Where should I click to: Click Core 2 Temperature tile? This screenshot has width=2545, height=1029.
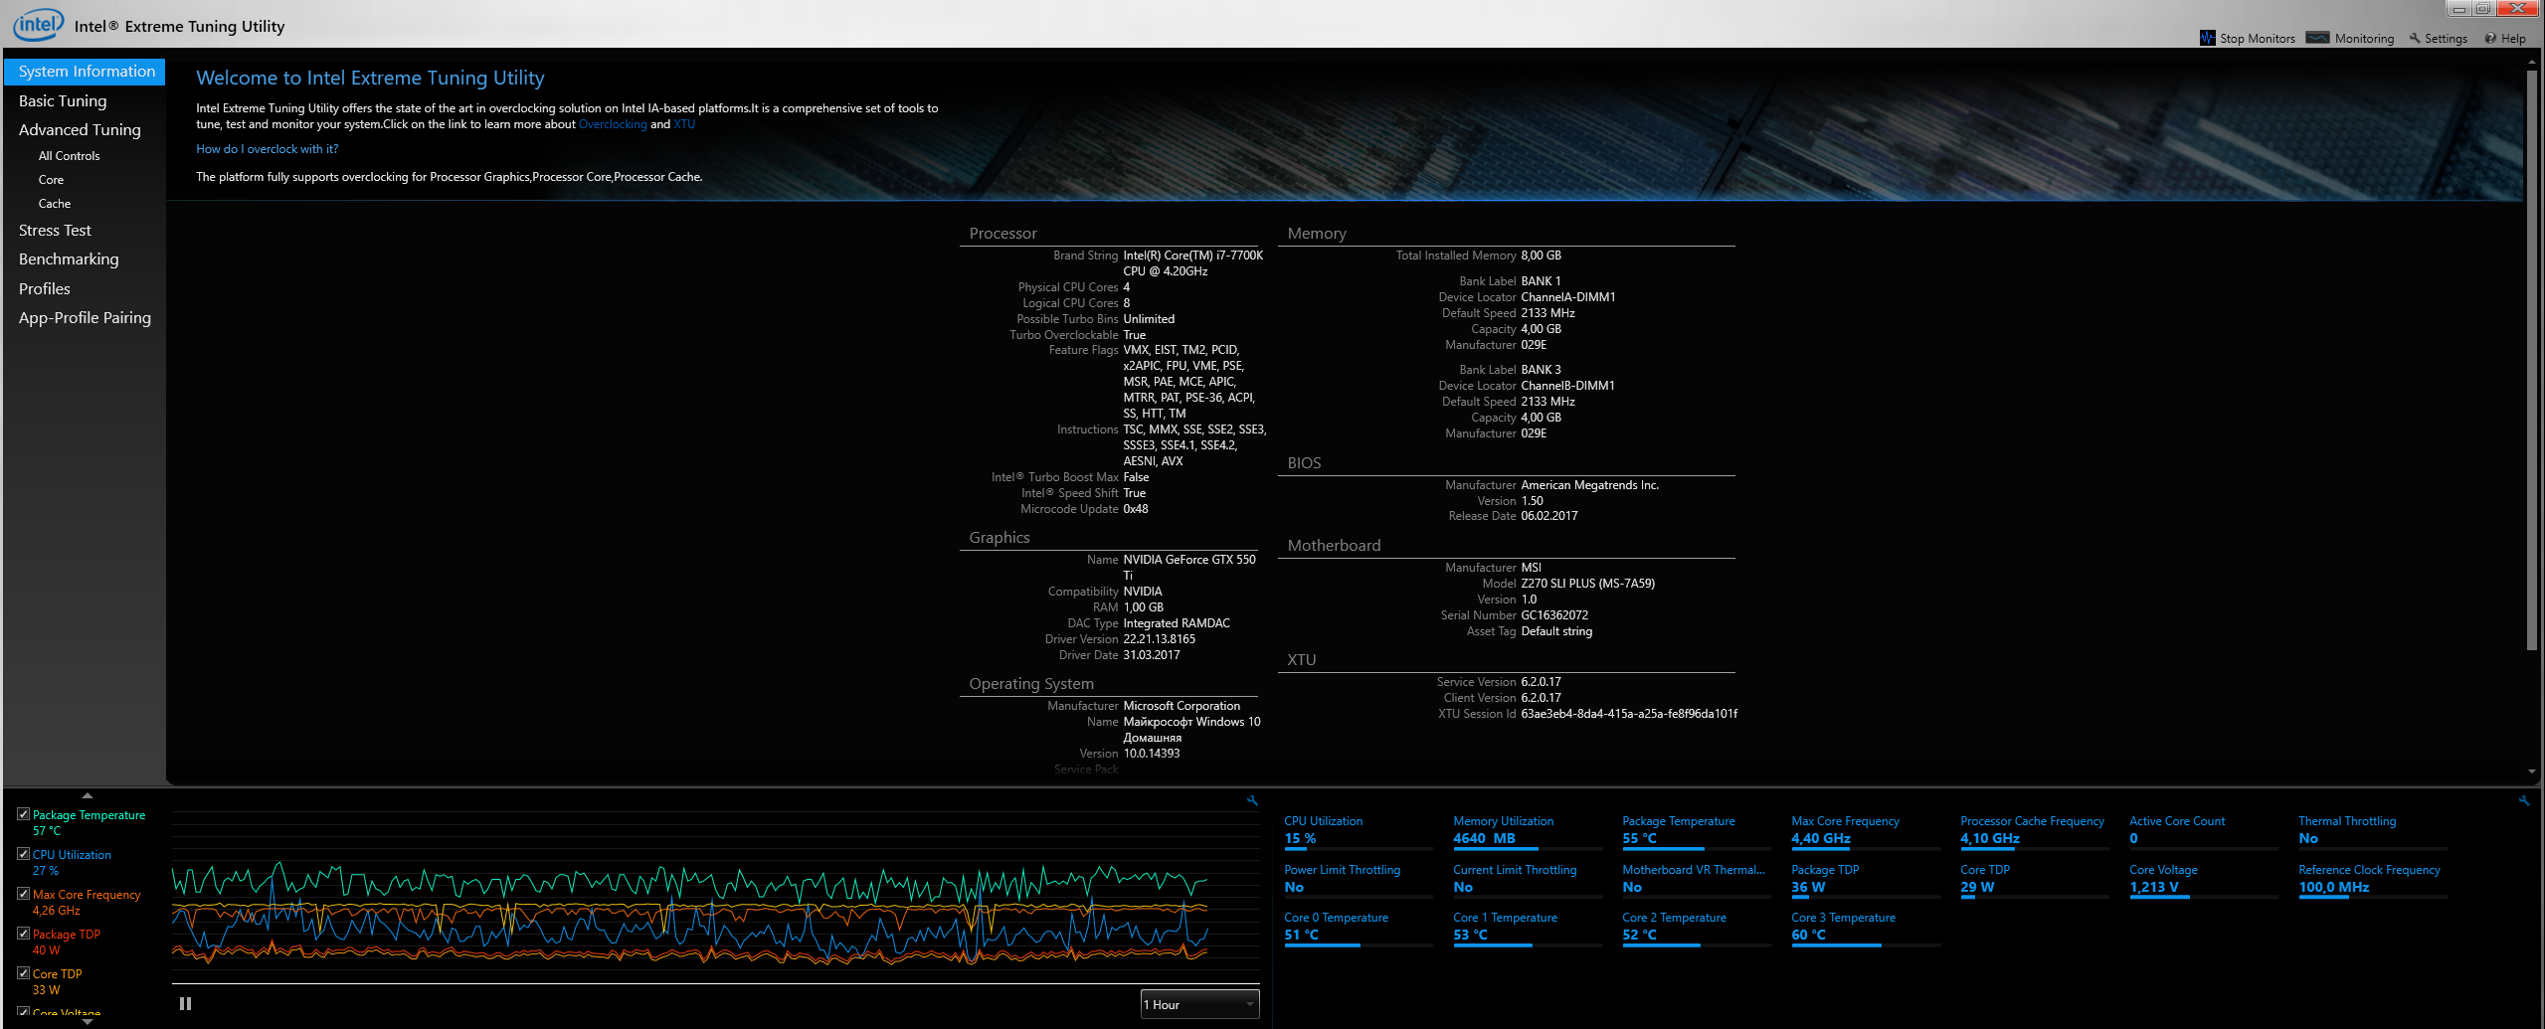[x=1697, y=928]
